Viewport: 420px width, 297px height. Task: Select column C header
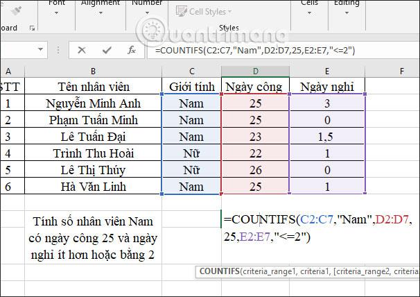tap(191, 71)
